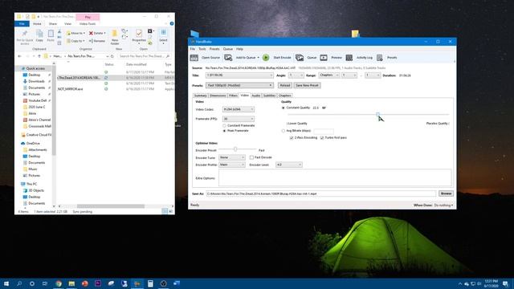The height and width of the screenshot is (289, 514).
Task: Open the Video Codec dropdown
Action: pos(239,109)
